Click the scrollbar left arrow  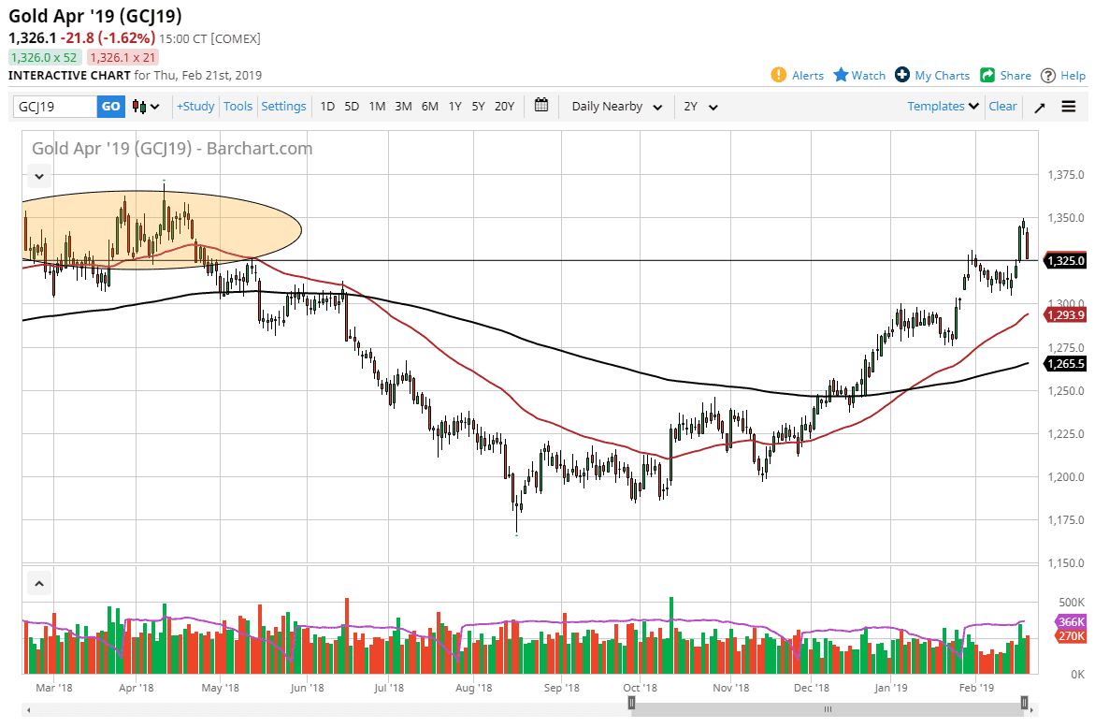click(28, 710)
